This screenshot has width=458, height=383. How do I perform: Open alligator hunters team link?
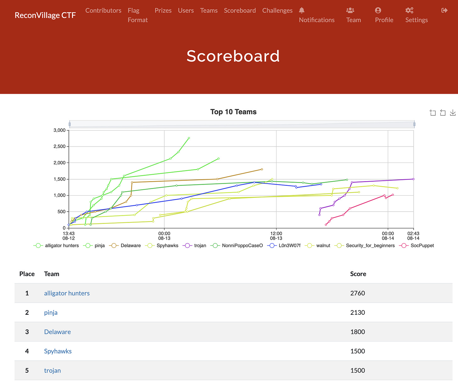[67, 293]
